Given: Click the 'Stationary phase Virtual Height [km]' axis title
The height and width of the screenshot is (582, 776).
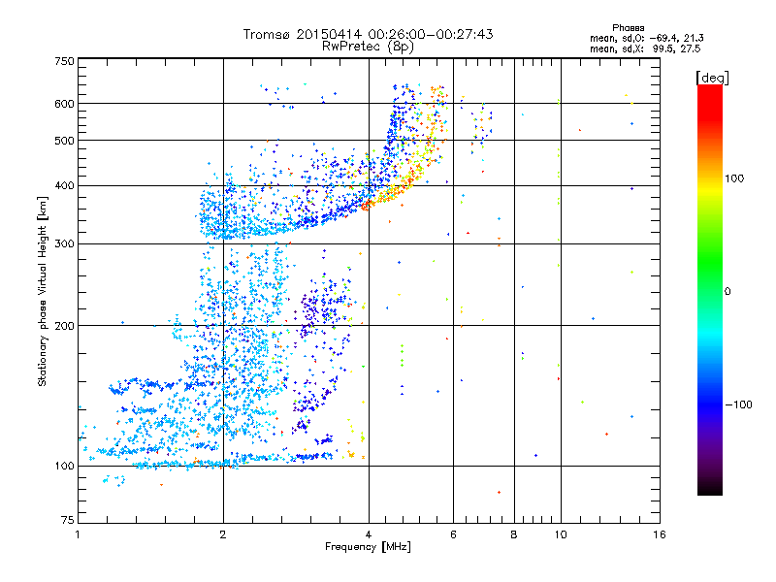Looking at the screenshot, I should click(43, 291).
